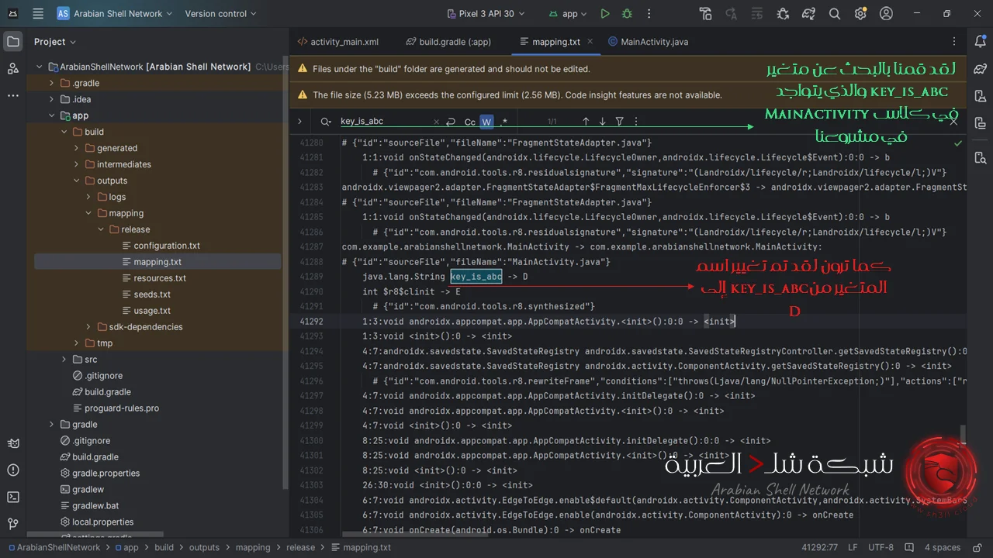Expand the src folder
This screenshot has height=558, width=993.
pyautogui.click(x=64, y=360)
